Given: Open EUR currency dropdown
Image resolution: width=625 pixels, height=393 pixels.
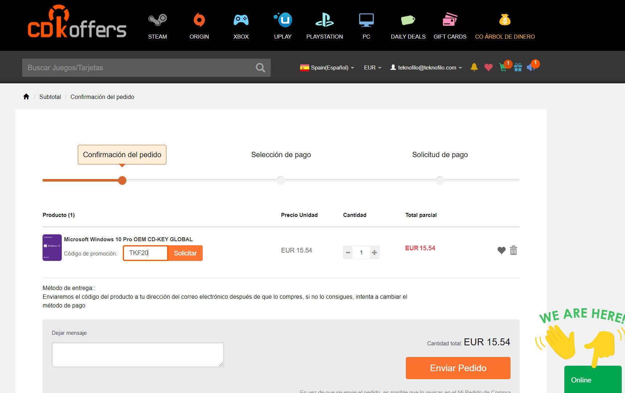Looking at the screenshot, I should click(373, 68).
